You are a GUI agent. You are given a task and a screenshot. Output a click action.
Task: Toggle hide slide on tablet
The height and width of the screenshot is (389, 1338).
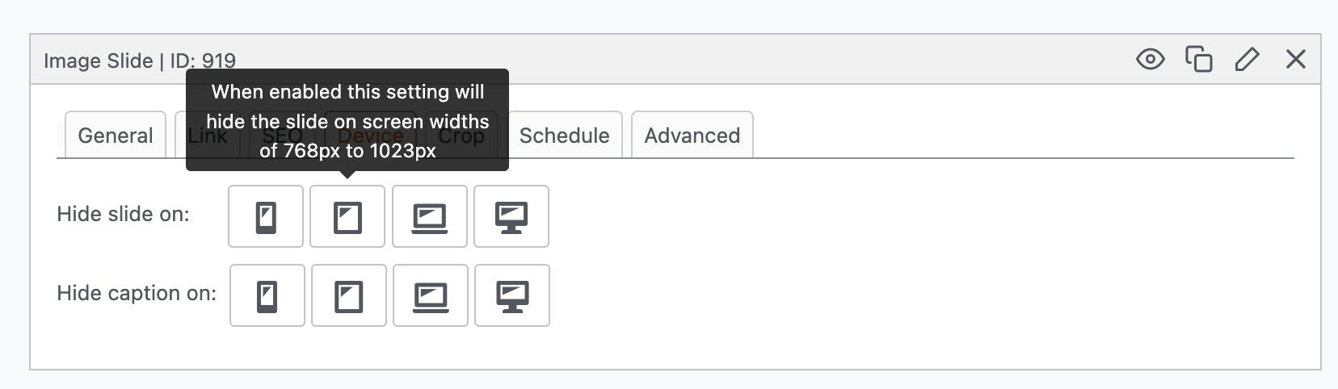[347, 216]
